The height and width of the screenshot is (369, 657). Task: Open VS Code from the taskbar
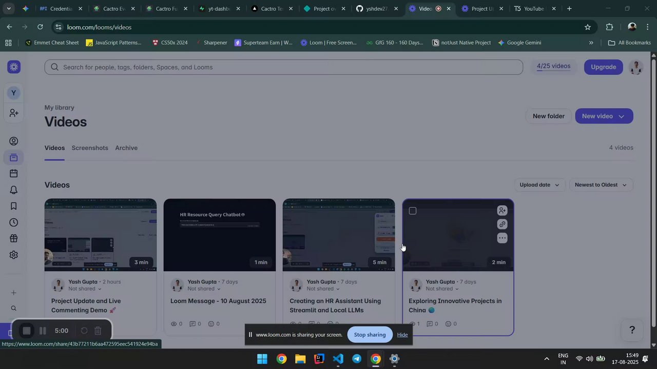coord(338,359)
